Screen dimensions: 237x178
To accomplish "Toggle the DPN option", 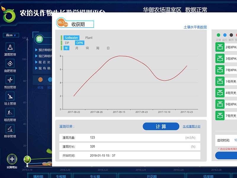I will click(x=80, y=43).
